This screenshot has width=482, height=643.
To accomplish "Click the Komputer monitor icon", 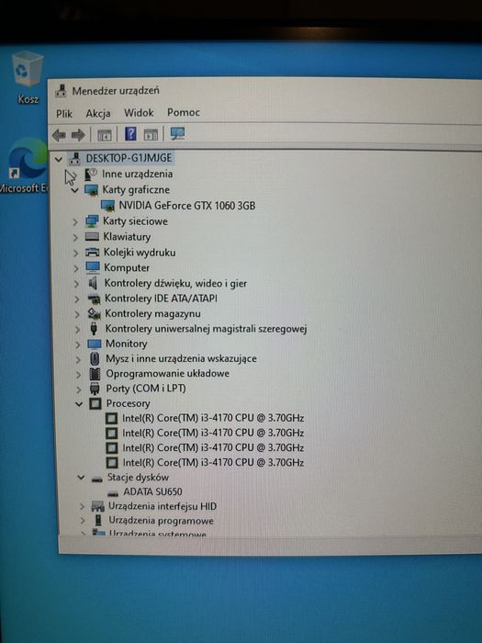I will click(93, 267).
